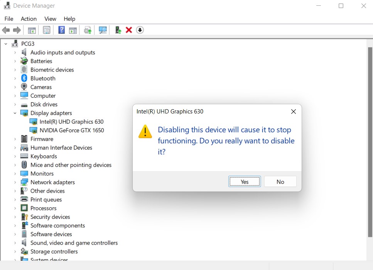373x270 pixels.
Task: Expand the Sound, video and game controllers arrow
Action: 15,243
